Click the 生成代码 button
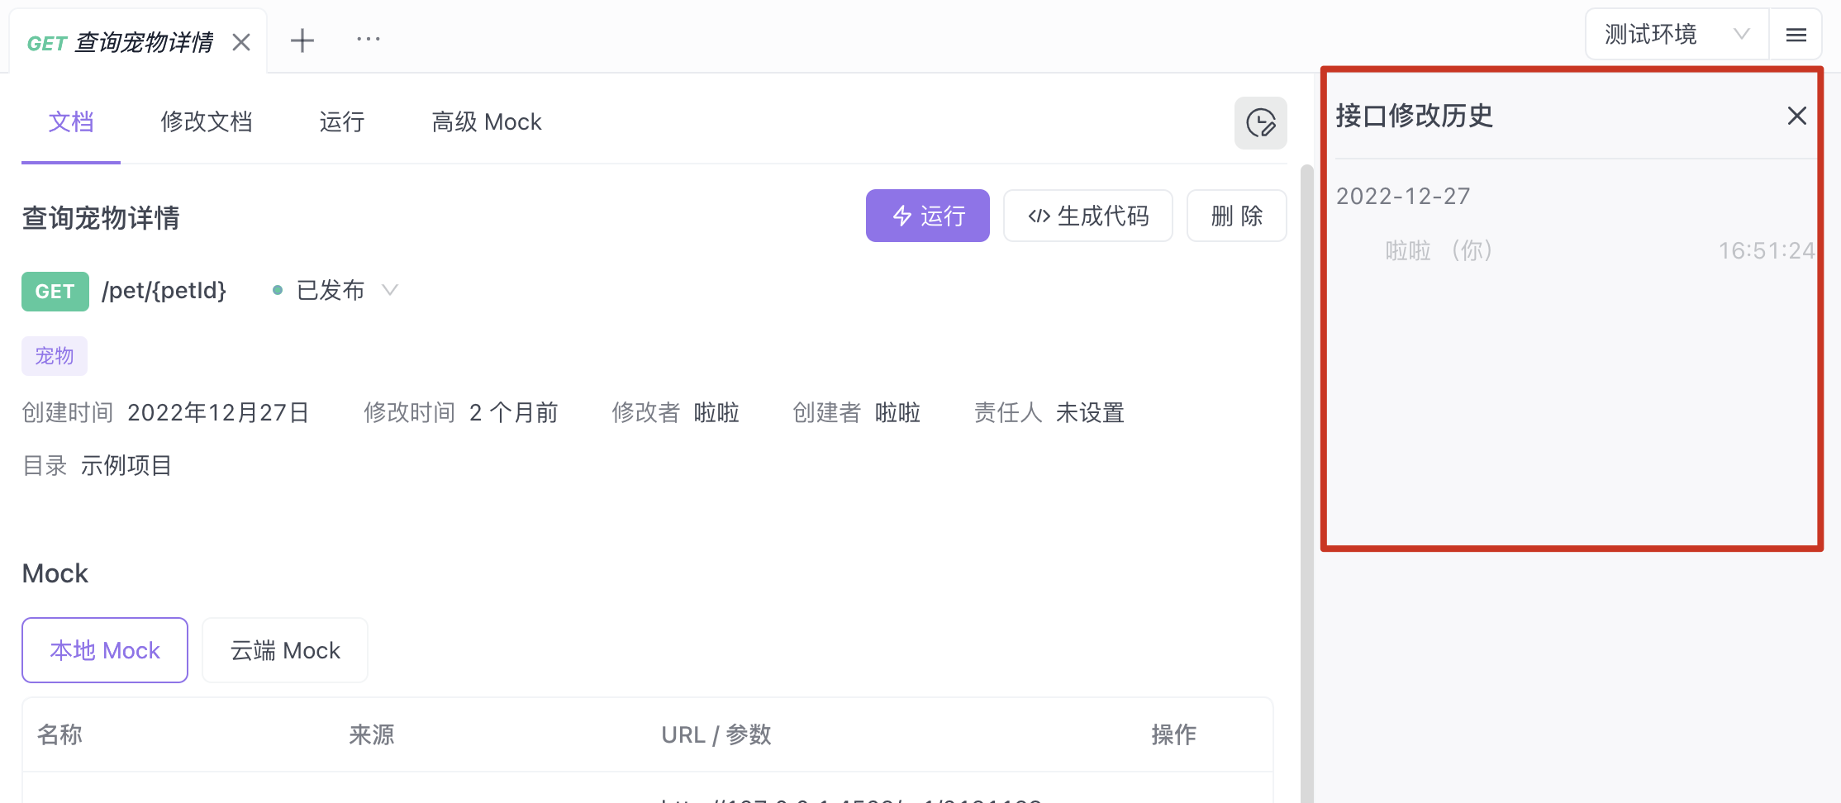This screenshot has width=1841, height=803. pyautogui.click(x=1087, y=216)
